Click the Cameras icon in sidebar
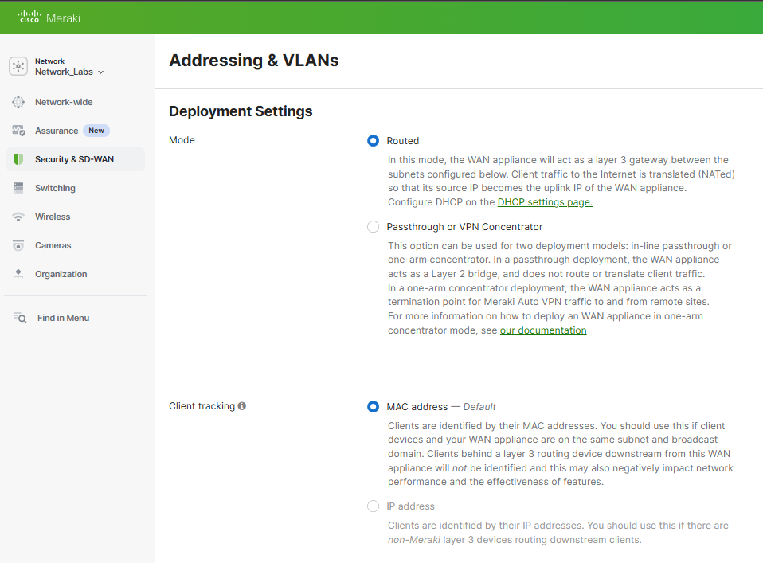763x563 pixels. 18,246
